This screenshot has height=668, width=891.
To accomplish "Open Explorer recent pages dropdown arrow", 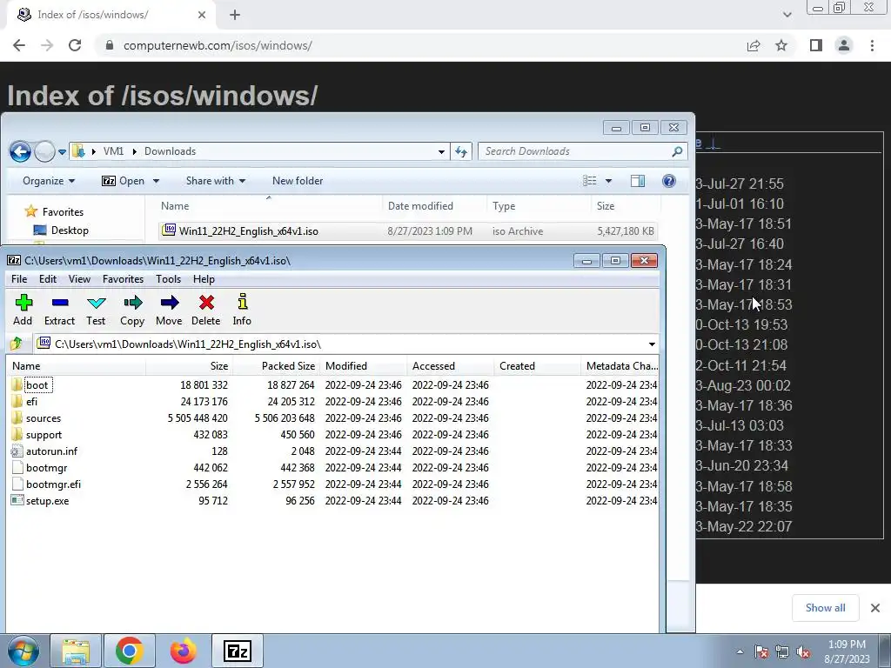I will pos(62,151).
